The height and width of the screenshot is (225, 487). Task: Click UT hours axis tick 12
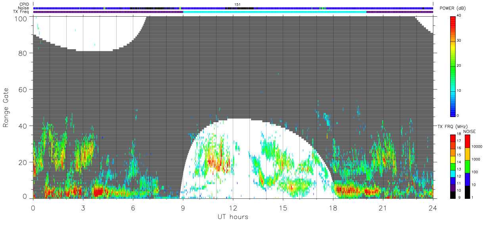pos(233,208)
